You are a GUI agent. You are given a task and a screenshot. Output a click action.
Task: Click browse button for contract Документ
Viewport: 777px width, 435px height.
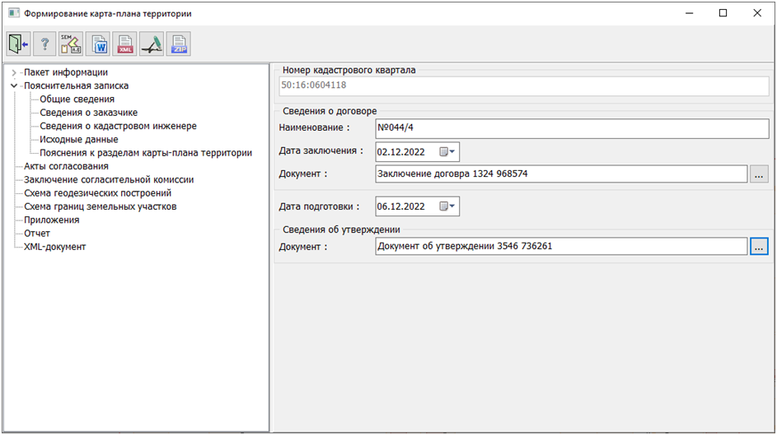click(759, 174)
